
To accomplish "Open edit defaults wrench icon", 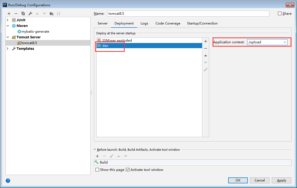I will 30,14.
